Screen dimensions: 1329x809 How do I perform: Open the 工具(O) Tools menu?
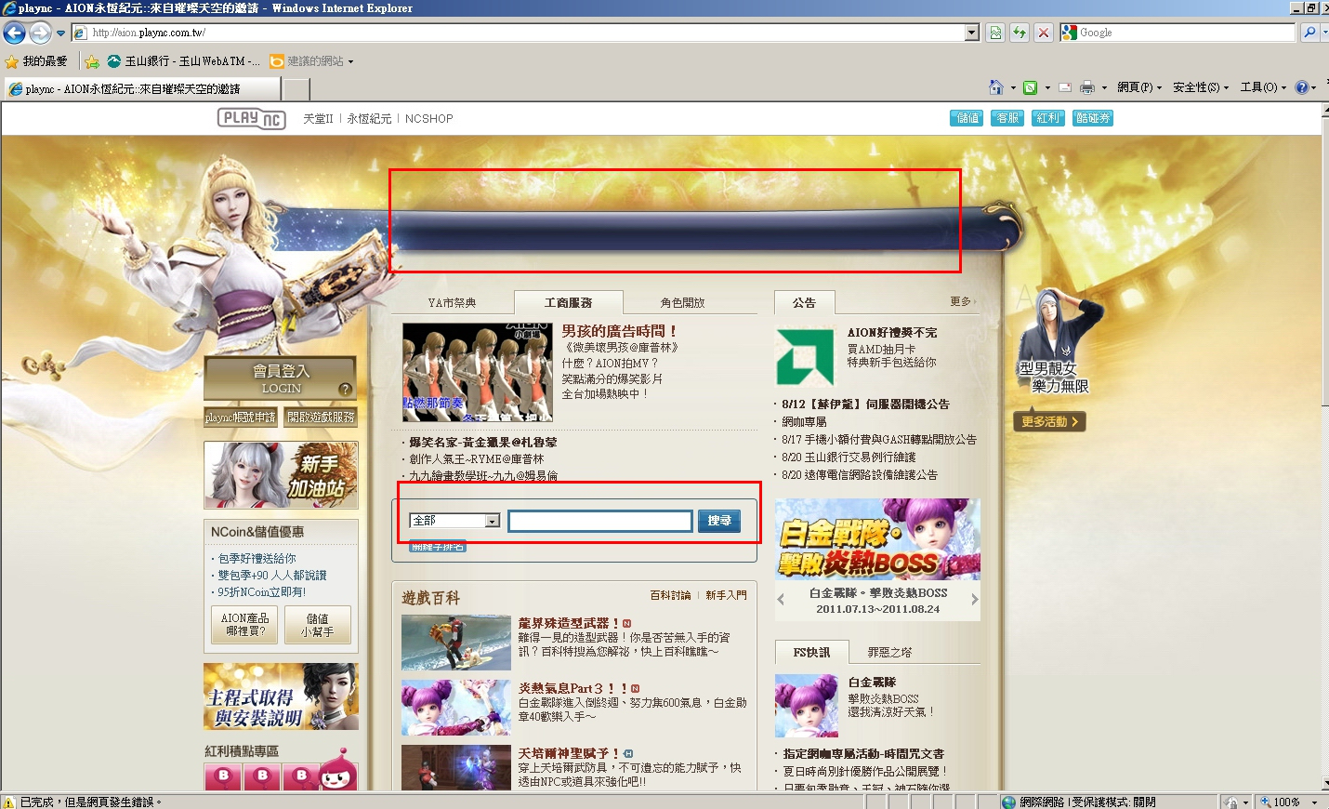pos(1263,87)
